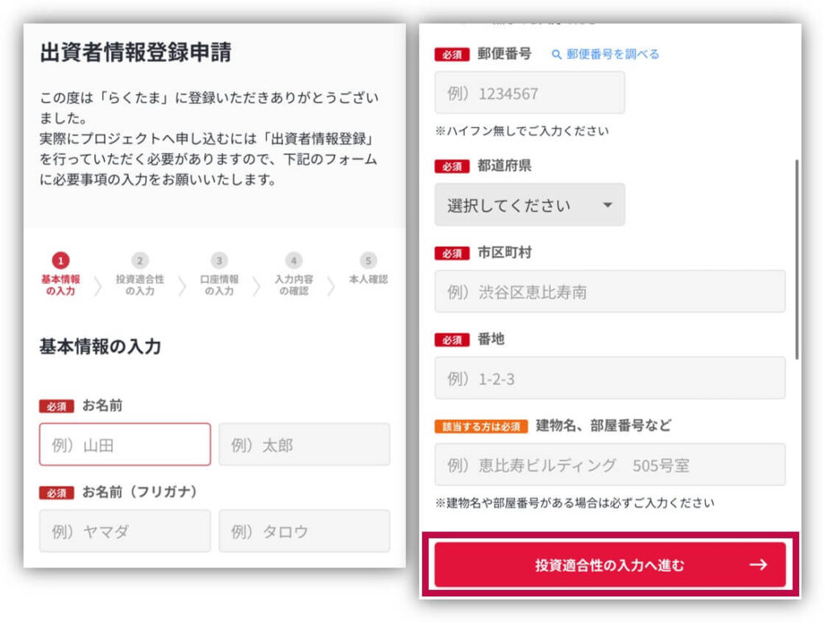
Task: Click the step 4 circle 入力内容の確認
Action: pos(294,260)
